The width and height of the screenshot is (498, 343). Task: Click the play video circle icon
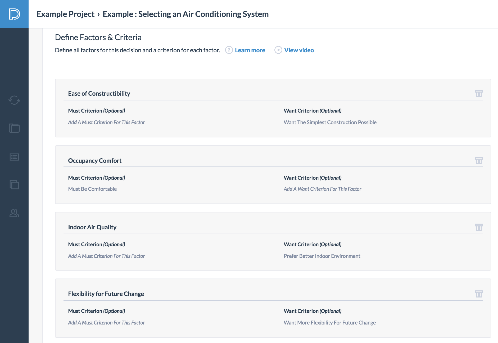(x=278, y=50)
